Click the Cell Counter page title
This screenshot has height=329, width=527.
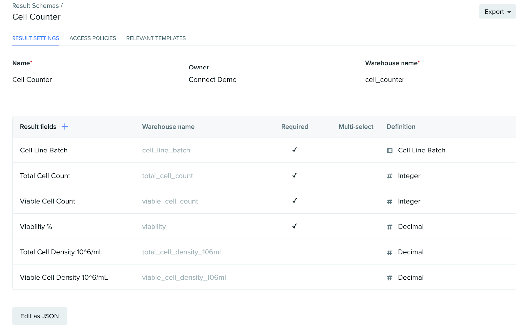click(36, 17)
